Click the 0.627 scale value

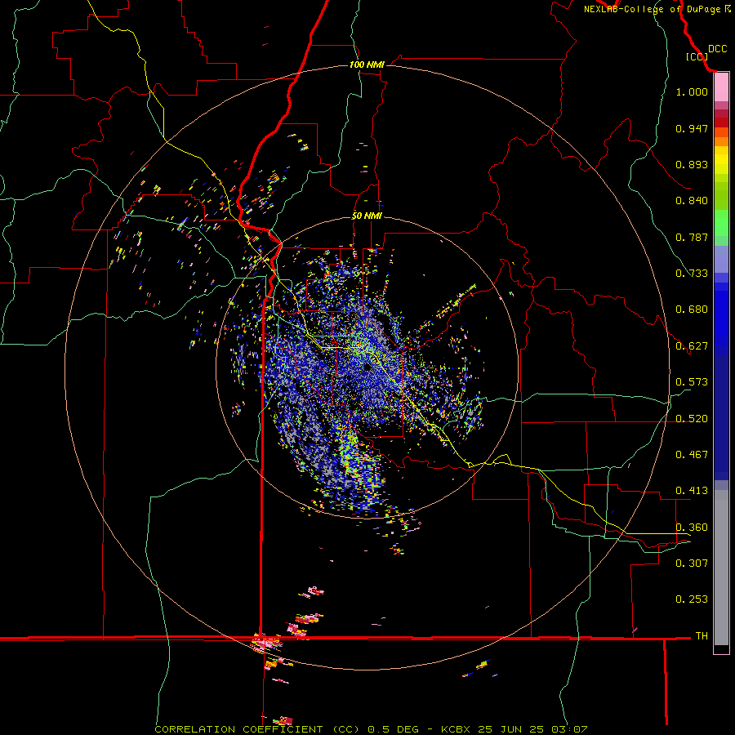click(x=692, y=346)
